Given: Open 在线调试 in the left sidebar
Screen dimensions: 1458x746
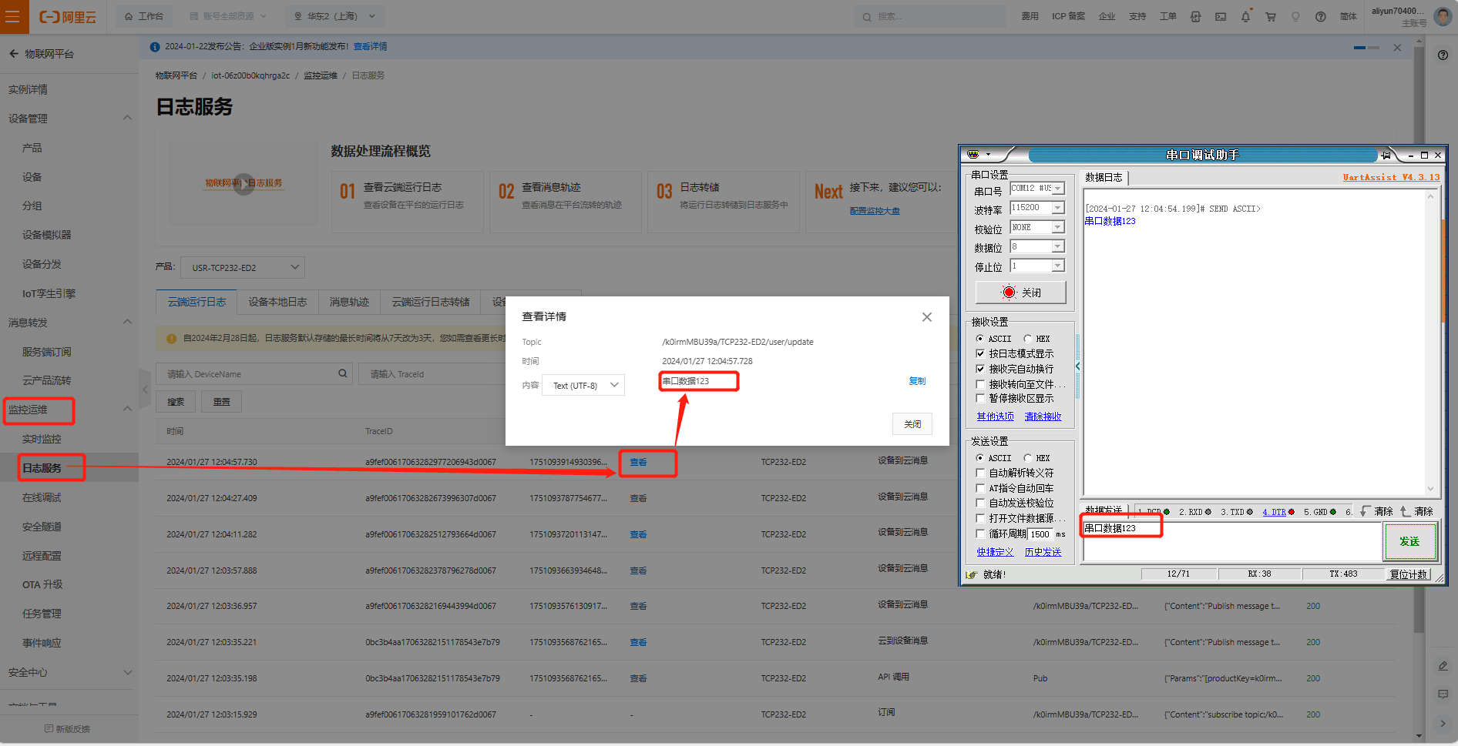Looking at the screenshot, I should (x=42, y=497).
